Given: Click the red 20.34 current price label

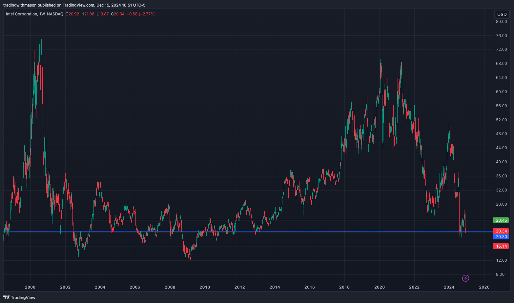Looking at the screenshot, I should 501,231.
